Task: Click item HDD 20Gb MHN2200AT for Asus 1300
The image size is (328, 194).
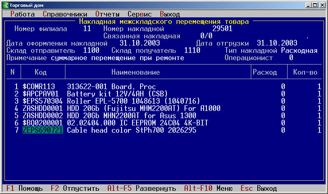Action: pyautogui.click(x=132, y=115)
